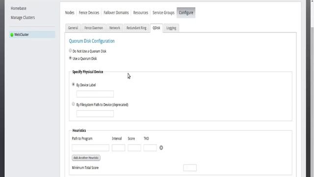Select the Configure tab
This screenshot has width=314, height=177.
tap(186, 13)
